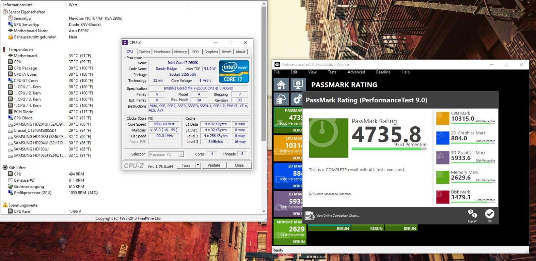This screenshot has height=261, width=536.
Task: Switch to the Caches tab in CPU-Z
Action: click(144, 52)
